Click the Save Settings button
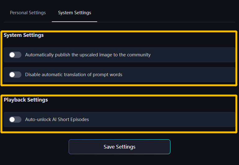Image resolution: width=239 pixels, height=165 pixels. coord(119,147)
